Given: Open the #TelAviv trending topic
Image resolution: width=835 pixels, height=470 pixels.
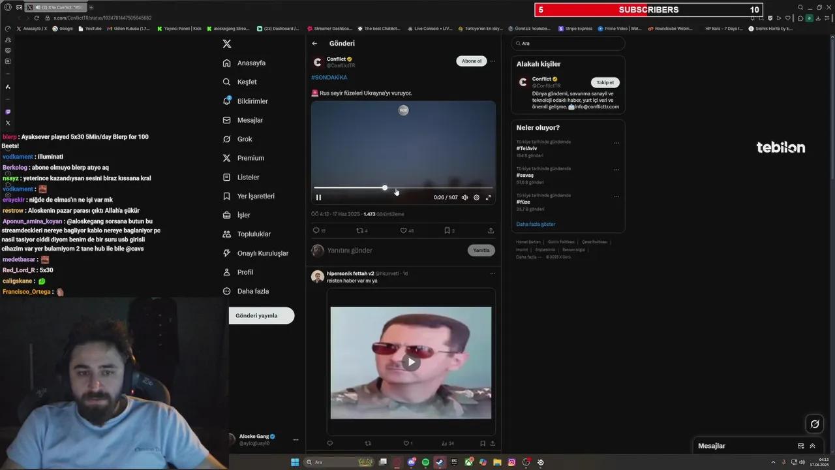Looking at the screenshot, I should [x=527, y=149].
